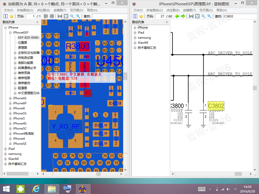Select iPhone5S in the left tree
Viewport: 259px width, 194px height.
tap(20, 113)
